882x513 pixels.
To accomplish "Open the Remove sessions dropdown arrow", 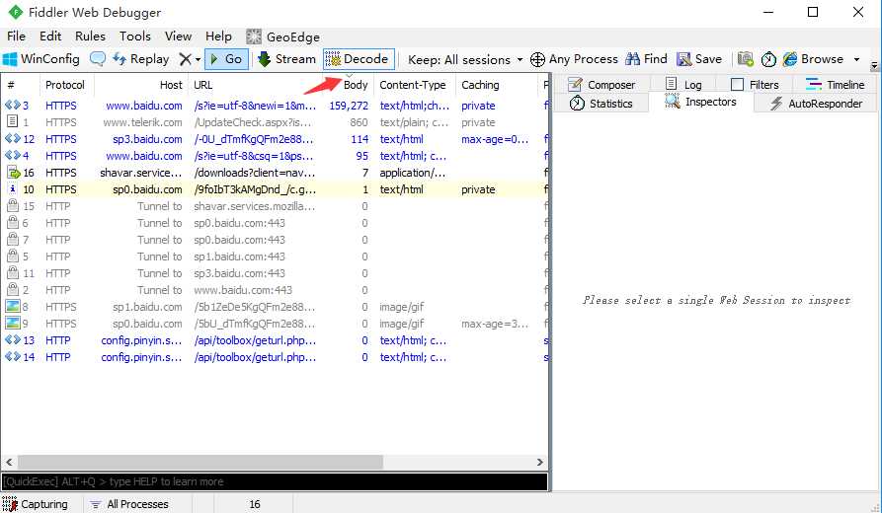I will 198,59.
